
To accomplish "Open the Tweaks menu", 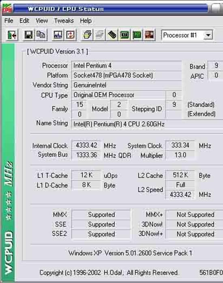I will [x=64, y=21].
